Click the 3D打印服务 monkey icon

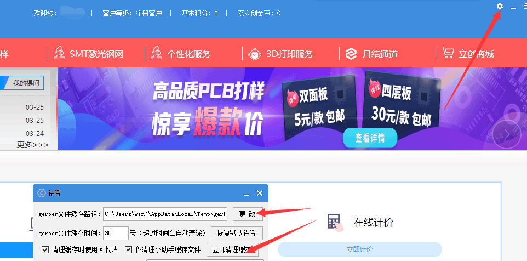tap(254, 54)
